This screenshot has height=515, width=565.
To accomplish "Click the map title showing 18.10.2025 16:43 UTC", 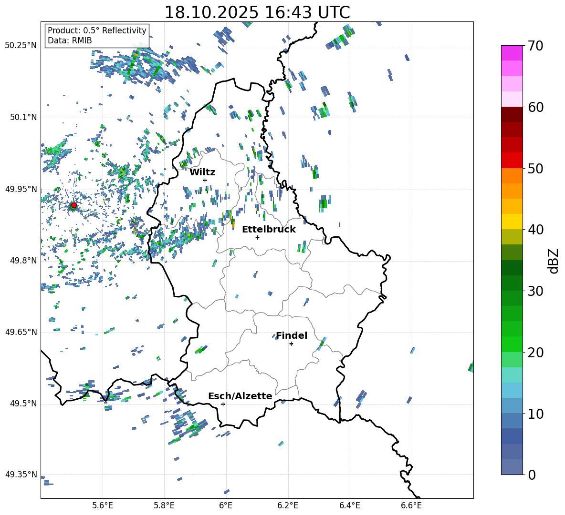I will pos(257,12).
